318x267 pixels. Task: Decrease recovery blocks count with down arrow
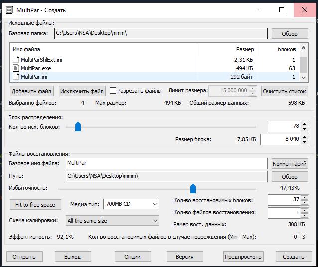(304, 203)
